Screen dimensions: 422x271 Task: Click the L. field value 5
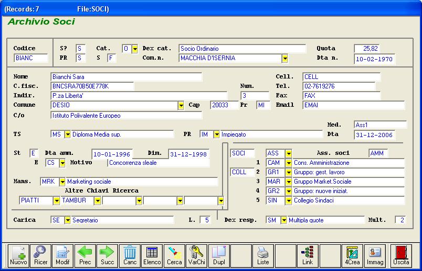click(205, 220)
